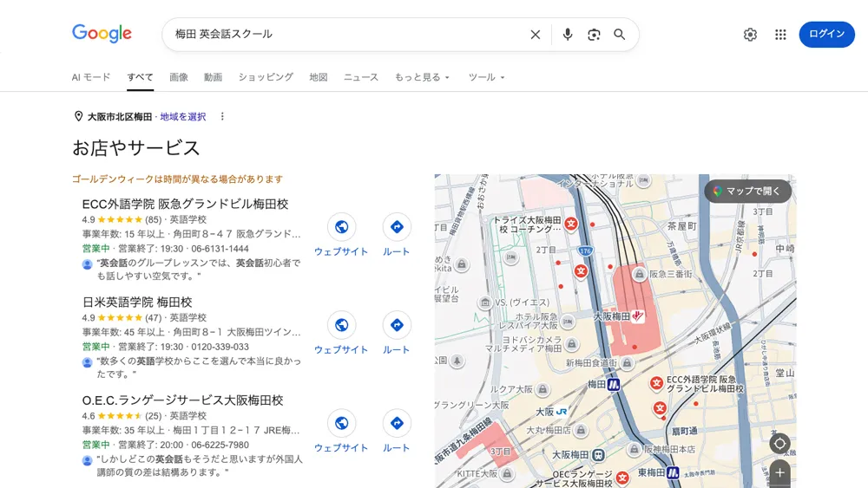This screenshot has height=488, width=868.
Task: Click the 東梅田 metro station icon
Action: click(673, 472)
